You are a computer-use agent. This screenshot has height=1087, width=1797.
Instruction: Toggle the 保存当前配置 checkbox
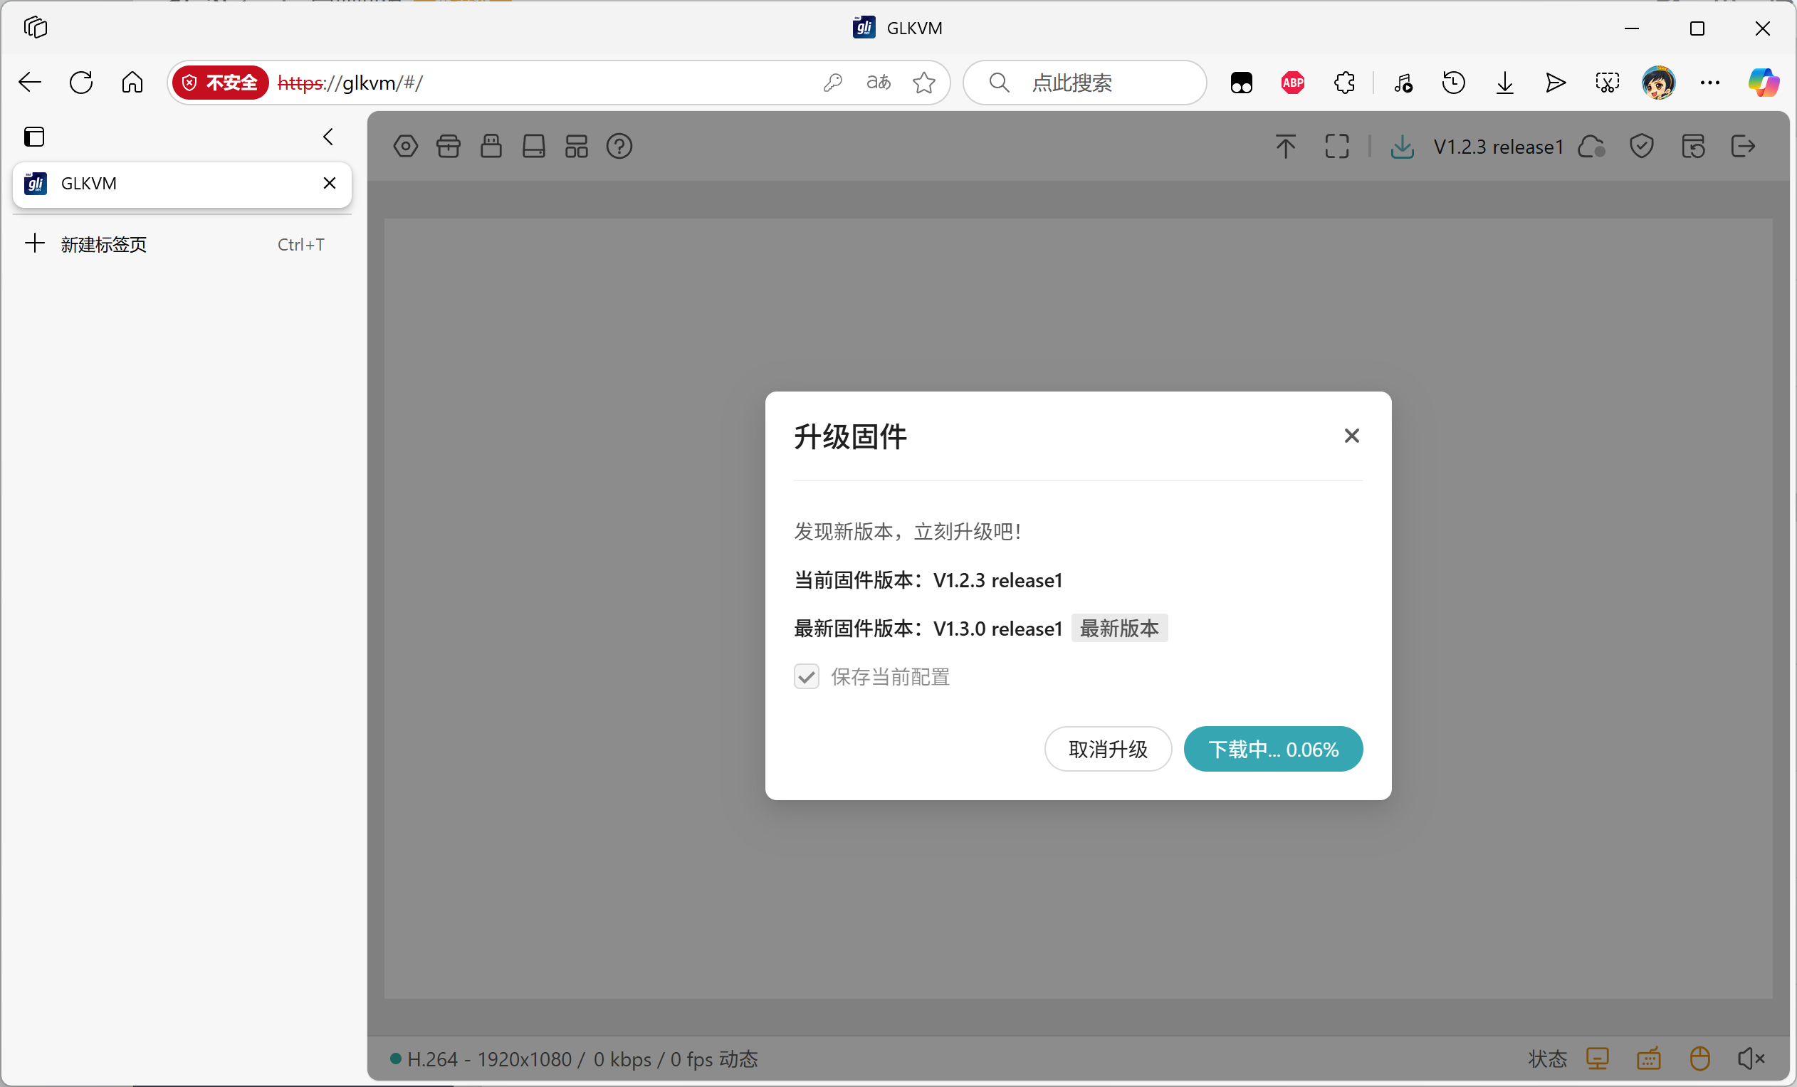807,676
